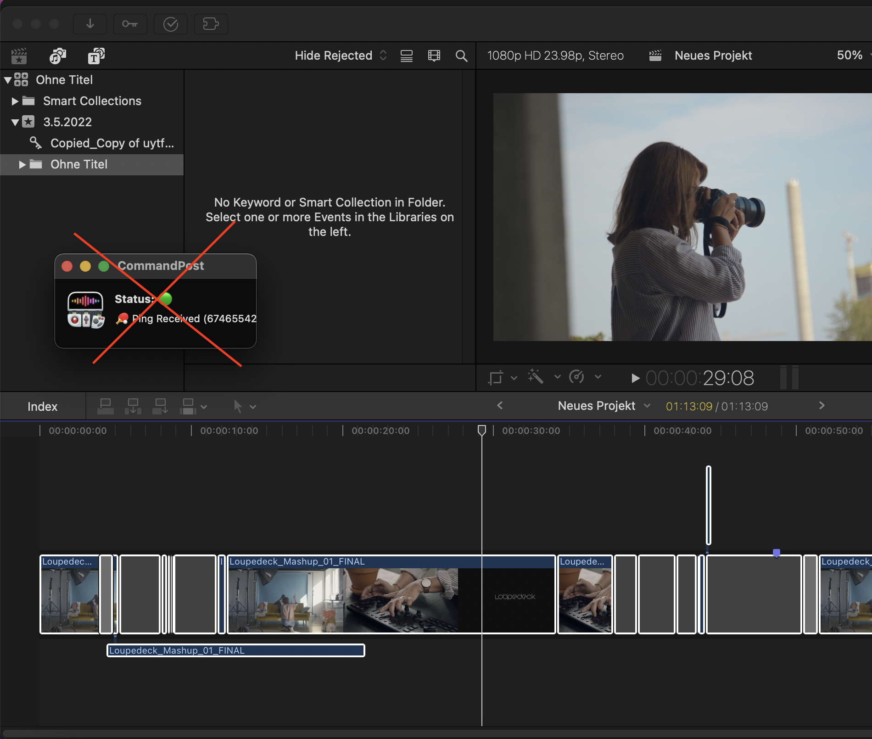Viewport: 872px width, 739px height.
Task: Click the 00:00:29:08 timecode display
Action: pos(699,378)
